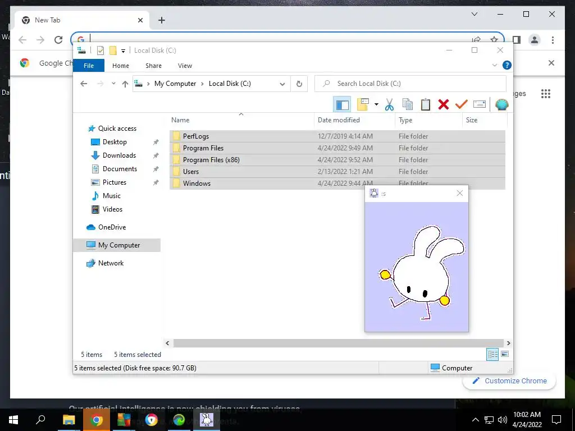Screen dimensions: 575x431
Task: Expand address bar history dropdown
Action: click(282, 84)
